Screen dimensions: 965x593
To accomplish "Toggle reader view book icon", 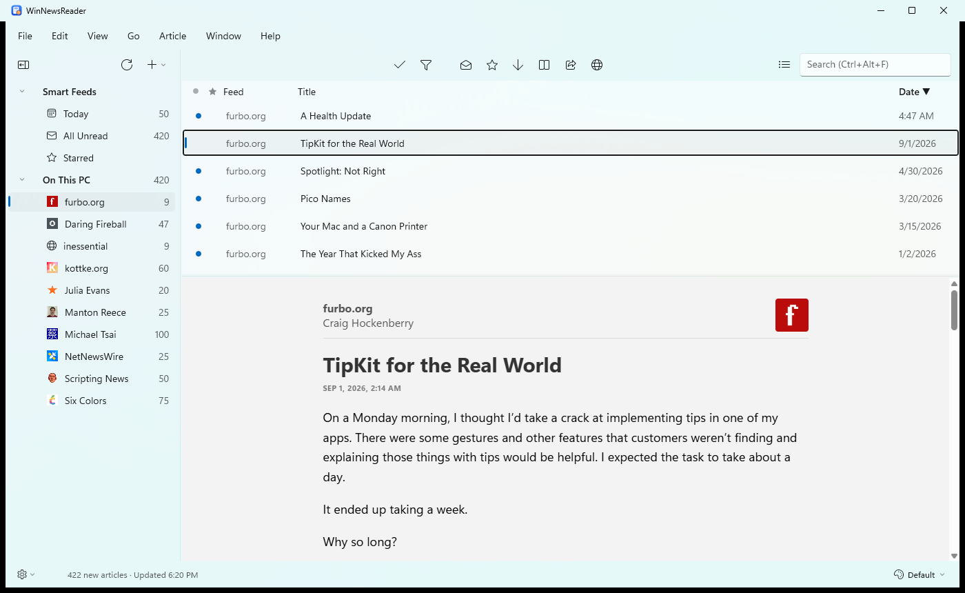I will point(545,65).
